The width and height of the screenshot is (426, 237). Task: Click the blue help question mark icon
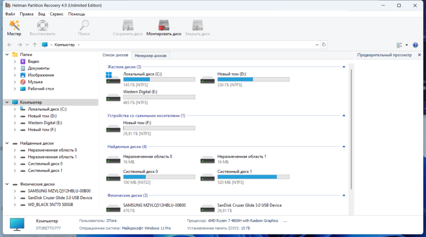(415, 45)
